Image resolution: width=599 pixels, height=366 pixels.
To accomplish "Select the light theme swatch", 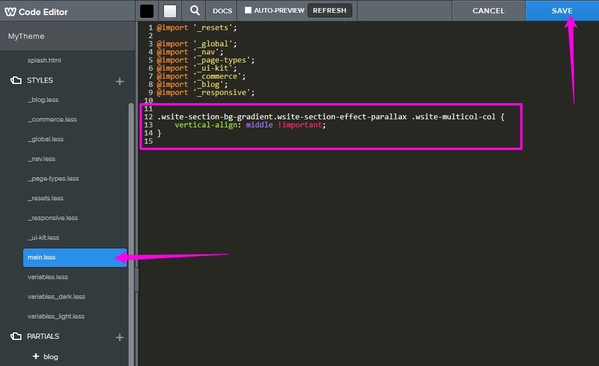I will pos(170,10).
